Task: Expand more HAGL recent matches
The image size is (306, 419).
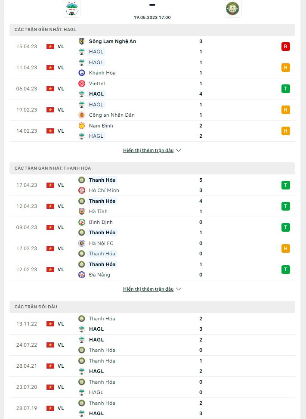Action: click(152, 150)
